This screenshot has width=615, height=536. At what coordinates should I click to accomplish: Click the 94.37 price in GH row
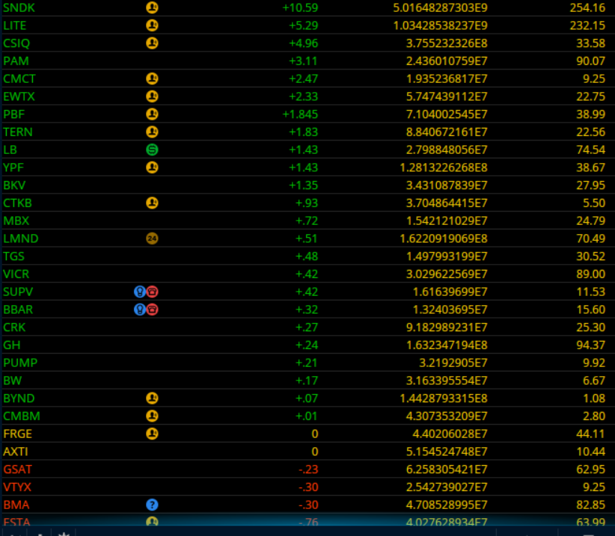[x=590, y=345]
